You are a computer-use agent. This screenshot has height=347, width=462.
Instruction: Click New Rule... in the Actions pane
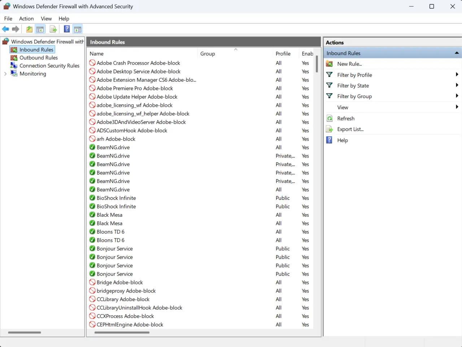click(x=349, y=64)
